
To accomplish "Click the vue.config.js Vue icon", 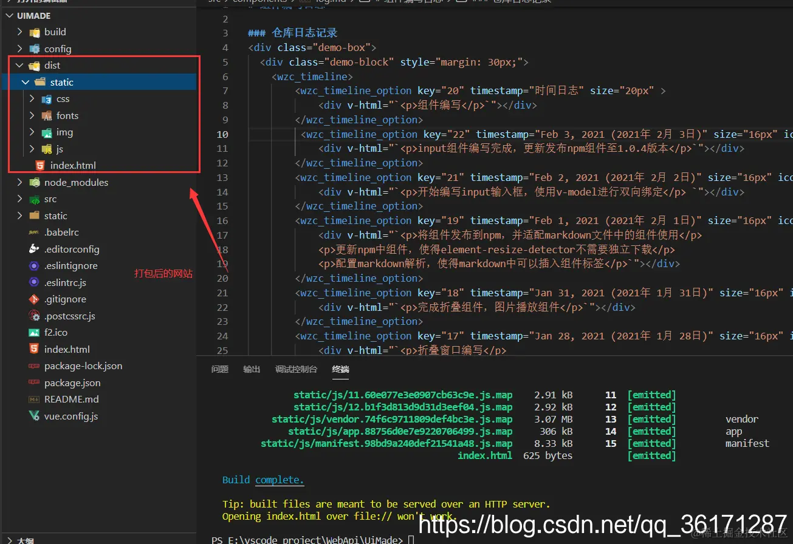I will [35, 416].
